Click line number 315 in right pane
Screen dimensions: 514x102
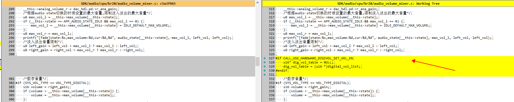[x=271, y=9]
